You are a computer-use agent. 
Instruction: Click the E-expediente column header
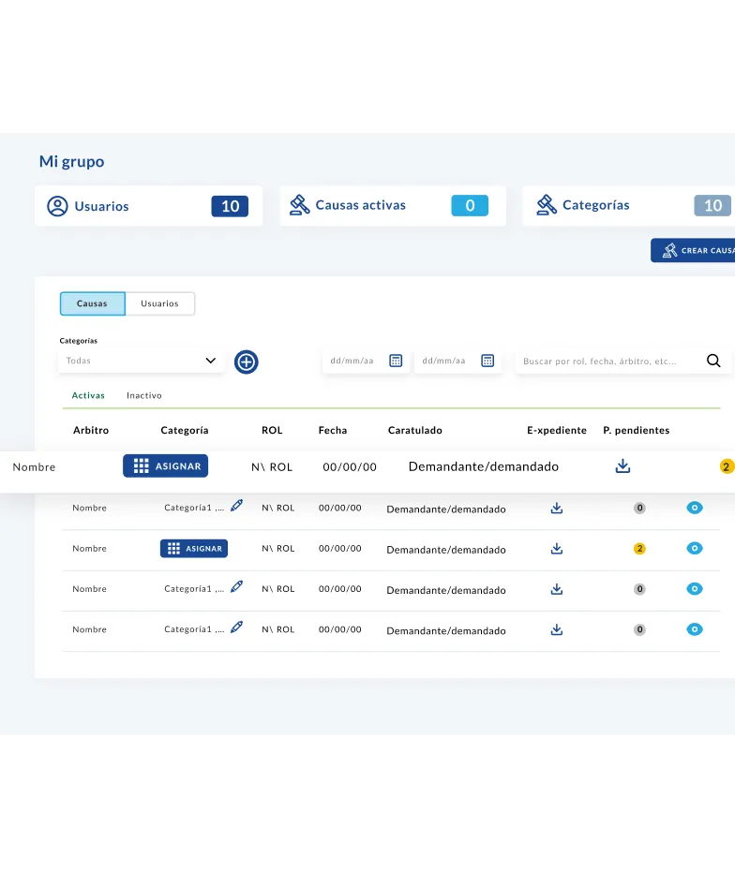(x=557, y=431)
